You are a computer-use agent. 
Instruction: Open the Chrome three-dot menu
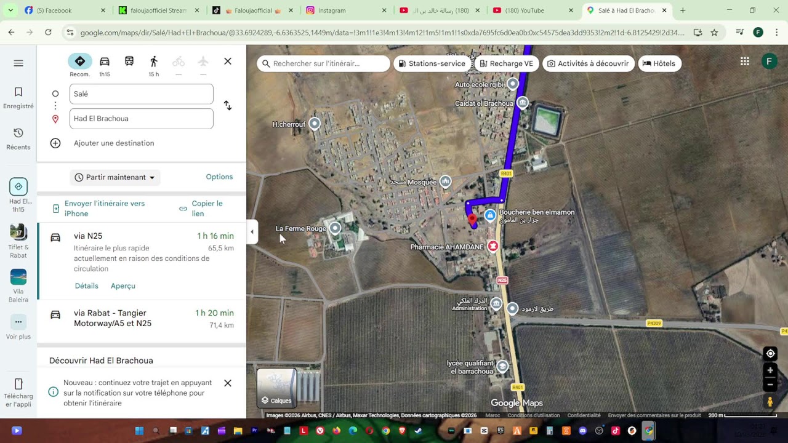click(777, 33)
